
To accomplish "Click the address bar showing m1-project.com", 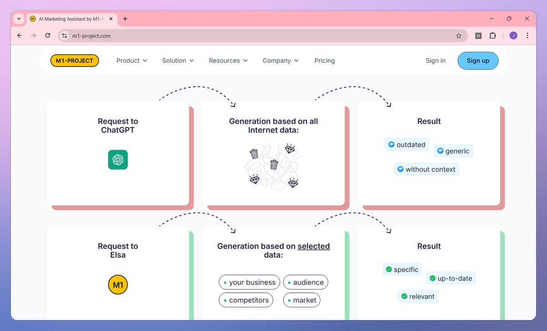I will point(262,36).
